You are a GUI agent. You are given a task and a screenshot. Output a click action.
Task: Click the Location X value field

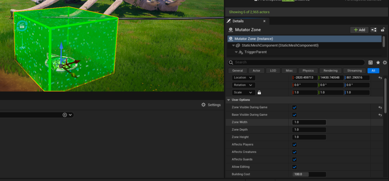click(305, 78)
